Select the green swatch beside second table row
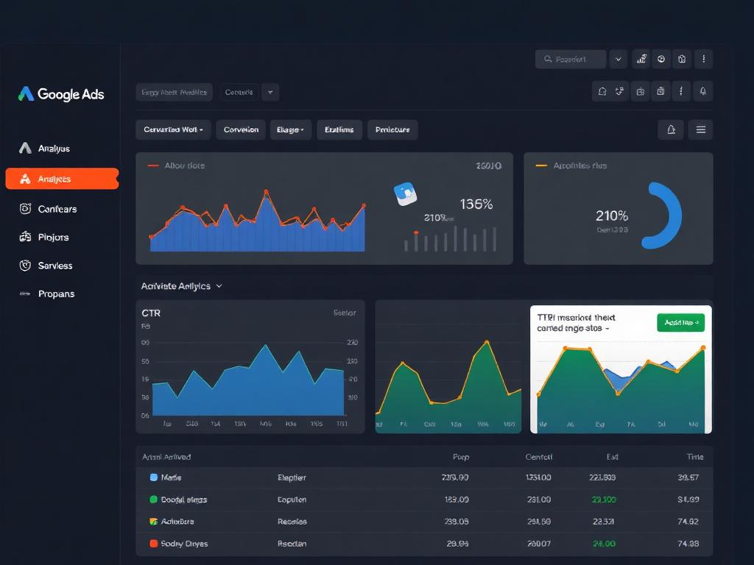Screen dimensions: 754x565 pos(154,500)
